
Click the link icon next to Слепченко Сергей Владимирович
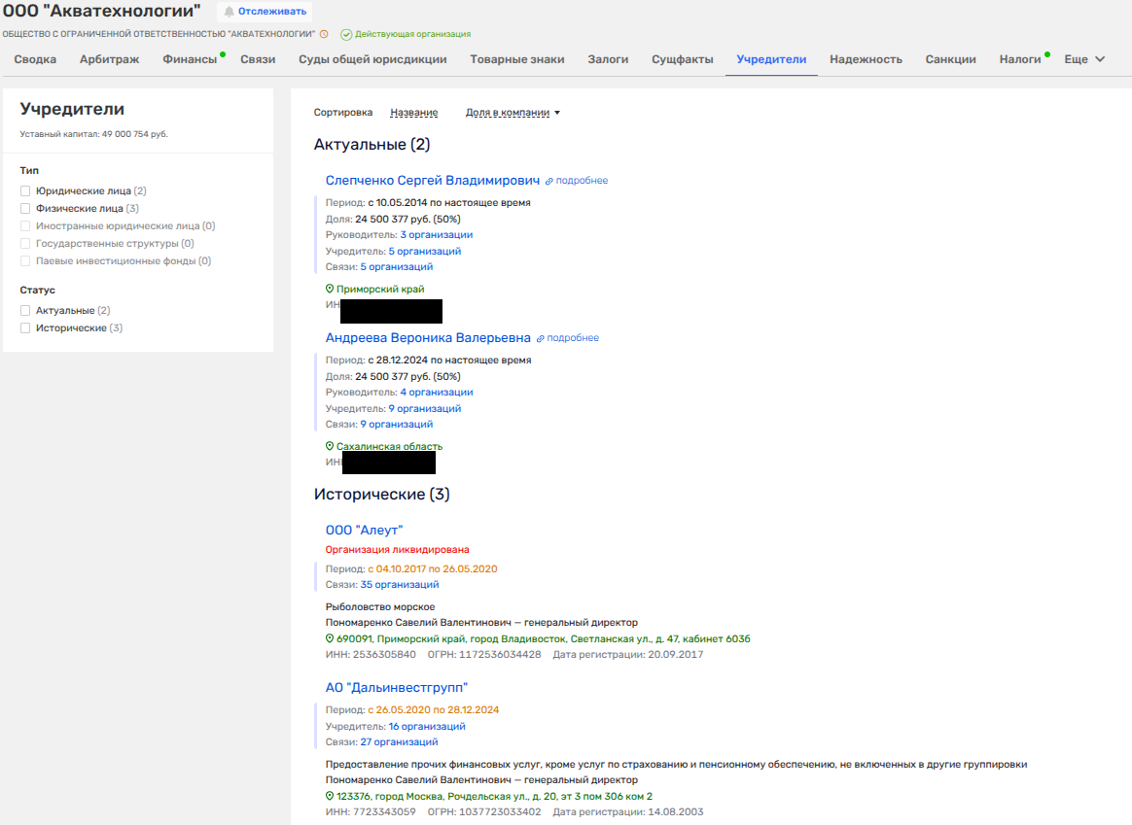(548, 181)
